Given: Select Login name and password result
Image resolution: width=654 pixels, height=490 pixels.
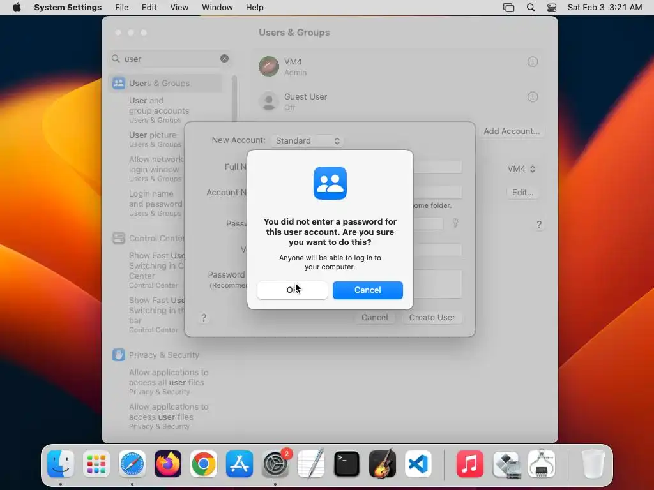Looking at the screenshot, I should point(156,203).
